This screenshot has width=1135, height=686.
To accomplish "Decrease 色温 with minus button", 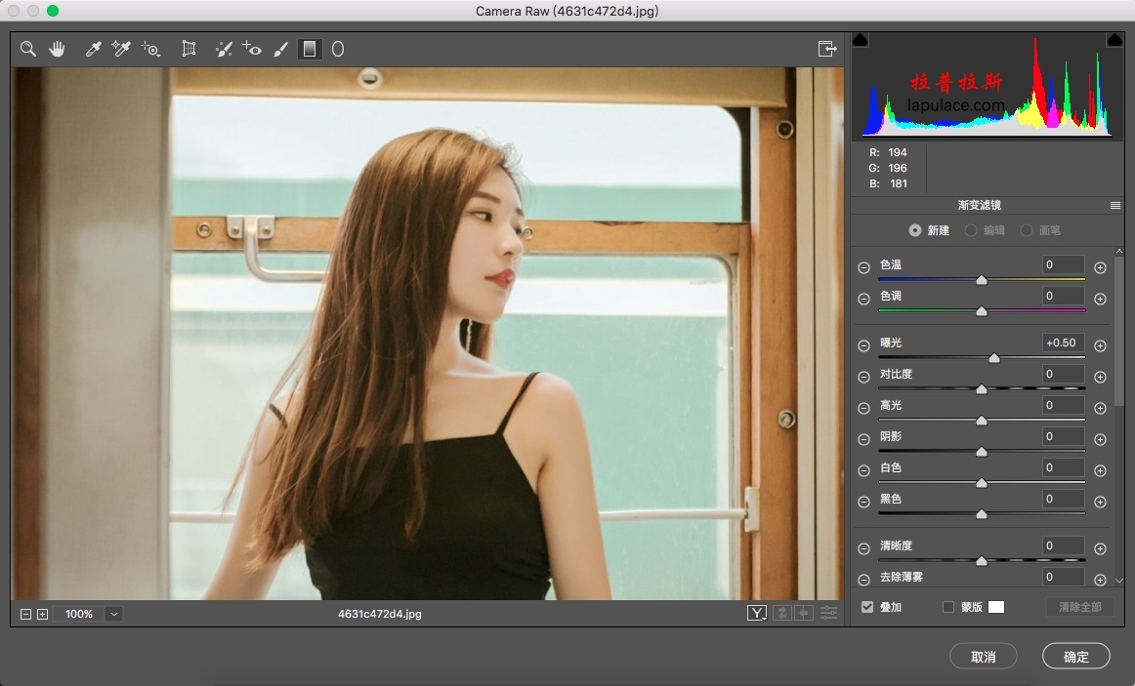I will coord(863,267).
